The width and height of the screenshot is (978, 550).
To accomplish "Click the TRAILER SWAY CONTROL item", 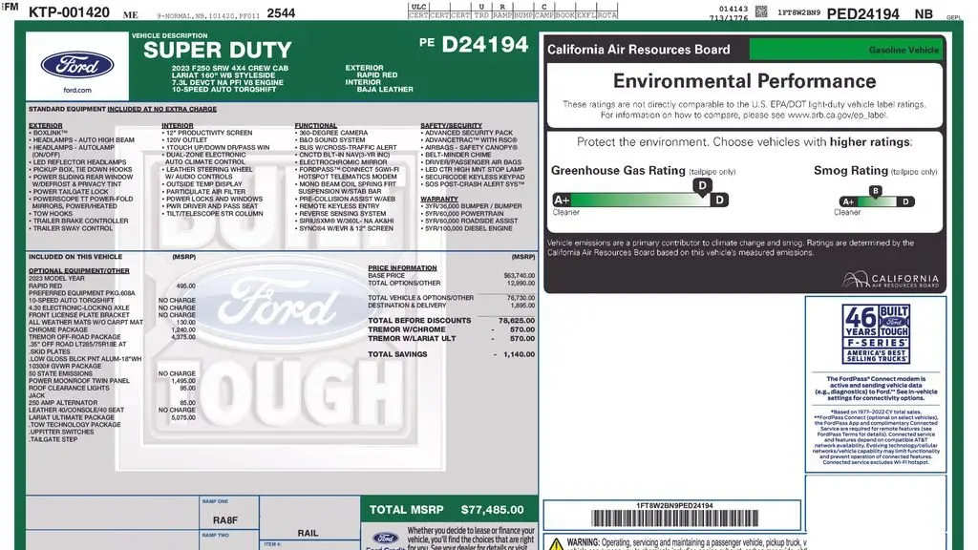I will coord(71,229).
